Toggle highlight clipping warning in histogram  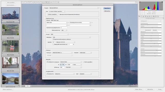pos(162,2)
